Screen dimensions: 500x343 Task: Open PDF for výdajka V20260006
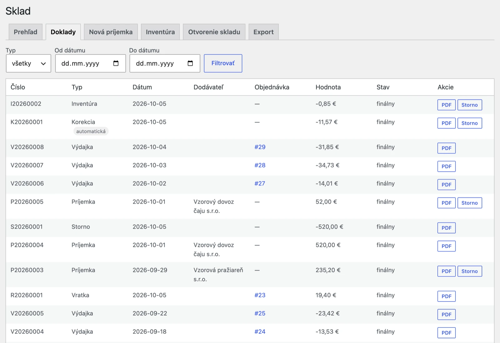447,185
